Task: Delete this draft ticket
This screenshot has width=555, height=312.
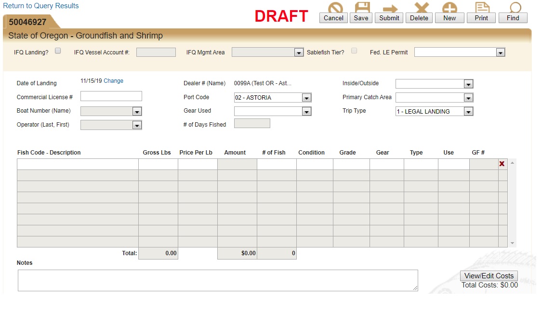Action: [419, 18]
